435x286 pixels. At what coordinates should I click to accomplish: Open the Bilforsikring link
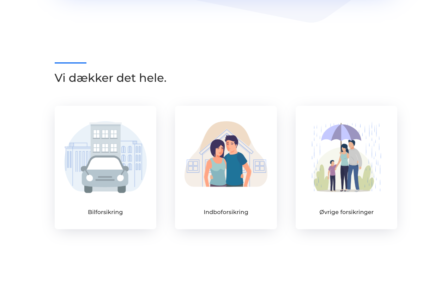105,212
